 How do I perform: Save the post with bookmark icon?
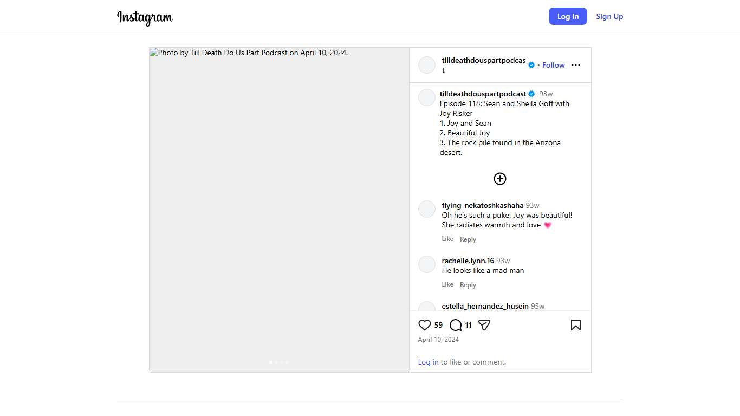[x=575, y=325]
